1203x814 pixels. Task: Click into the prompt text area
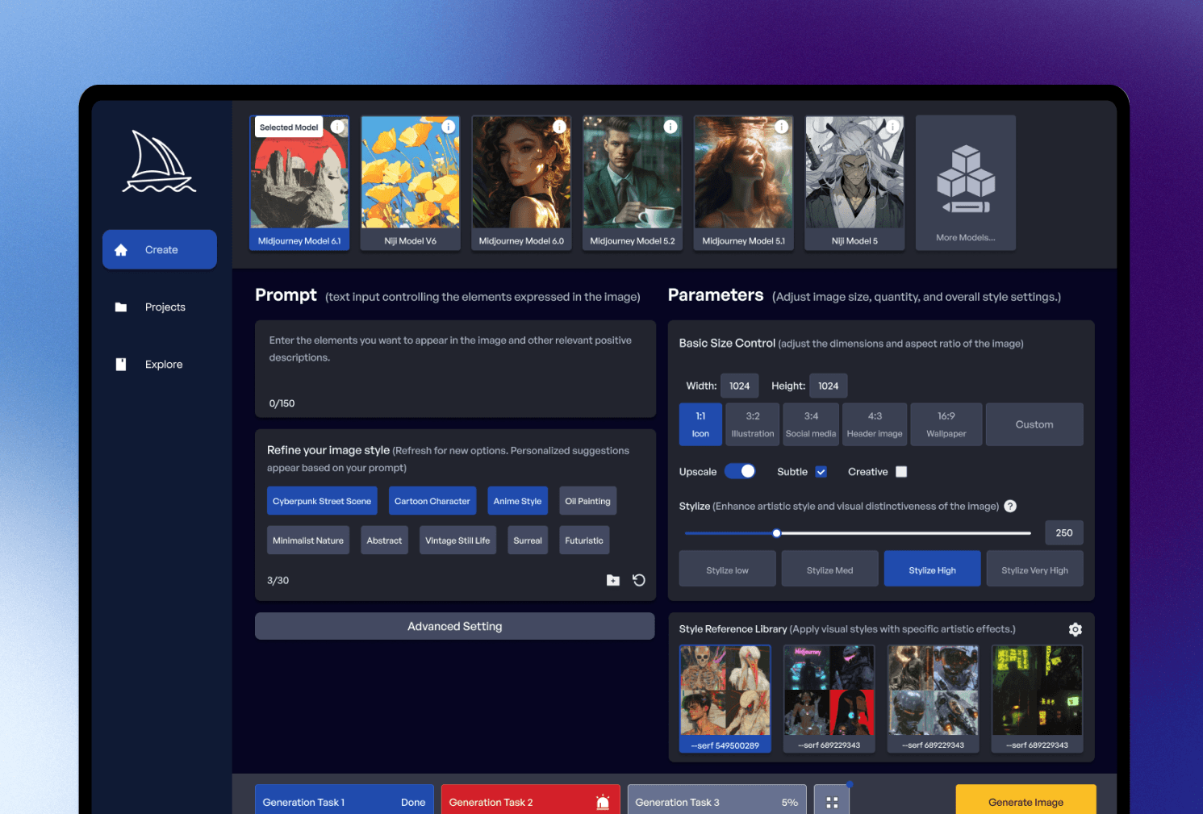pos(455,369)
